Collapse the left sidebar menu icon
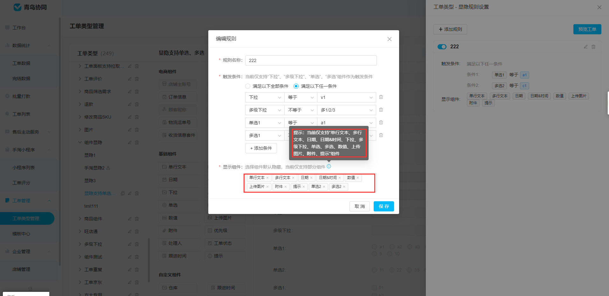The width and height of the screenshot is (609, 296). [30, 289]
